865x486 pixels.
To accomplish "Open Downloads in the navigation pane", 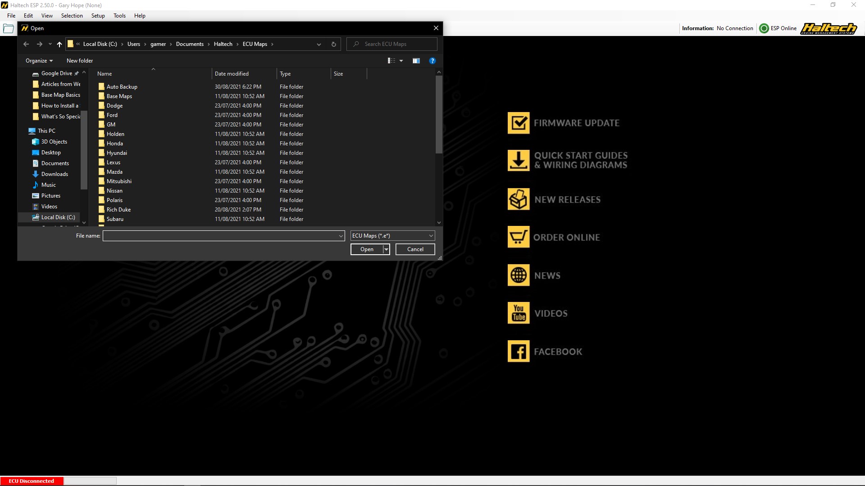I will pyautogui.click(x=55, y=174).
